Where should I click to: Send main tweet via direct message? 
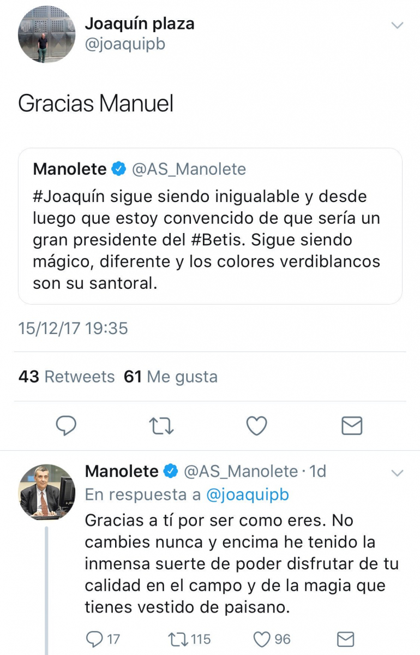(x=352, y=426)
